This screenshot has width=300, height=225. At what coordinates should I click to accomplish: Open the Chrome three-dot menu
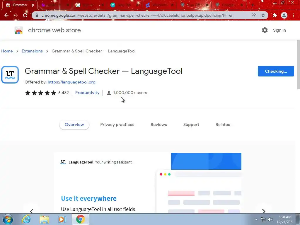(294, 15)
